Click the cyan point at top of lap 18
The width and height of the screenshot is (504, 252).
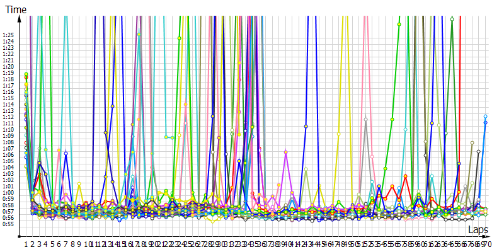click(x=139, y=35)
